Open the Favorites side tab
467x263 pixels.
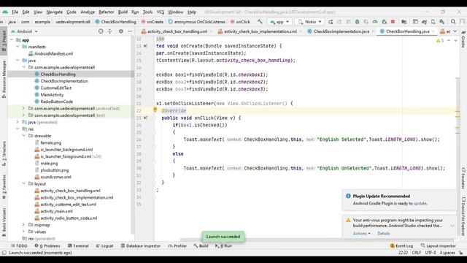tap(4, 187)
